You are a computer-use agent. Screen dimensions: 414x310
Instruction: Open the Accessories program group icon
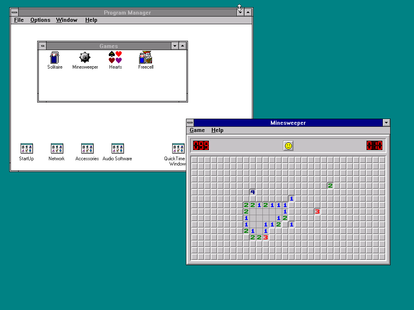pyautogui.click(x=87, y=149)
